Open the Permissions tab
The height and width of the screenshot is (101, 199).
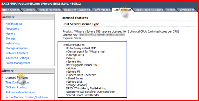pyautogui.click(x=187, y=10)
